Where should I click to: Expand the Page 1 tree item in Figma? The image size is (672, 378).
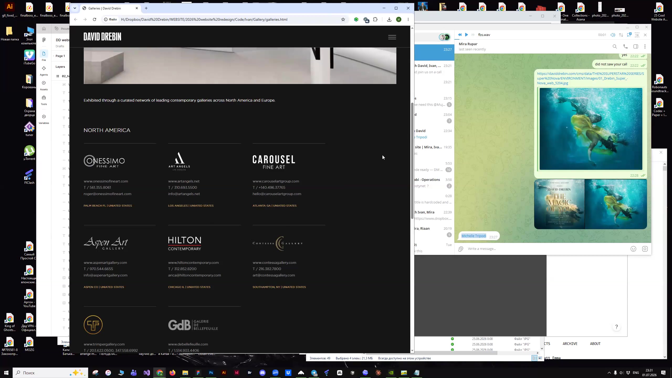coord(54,56)
